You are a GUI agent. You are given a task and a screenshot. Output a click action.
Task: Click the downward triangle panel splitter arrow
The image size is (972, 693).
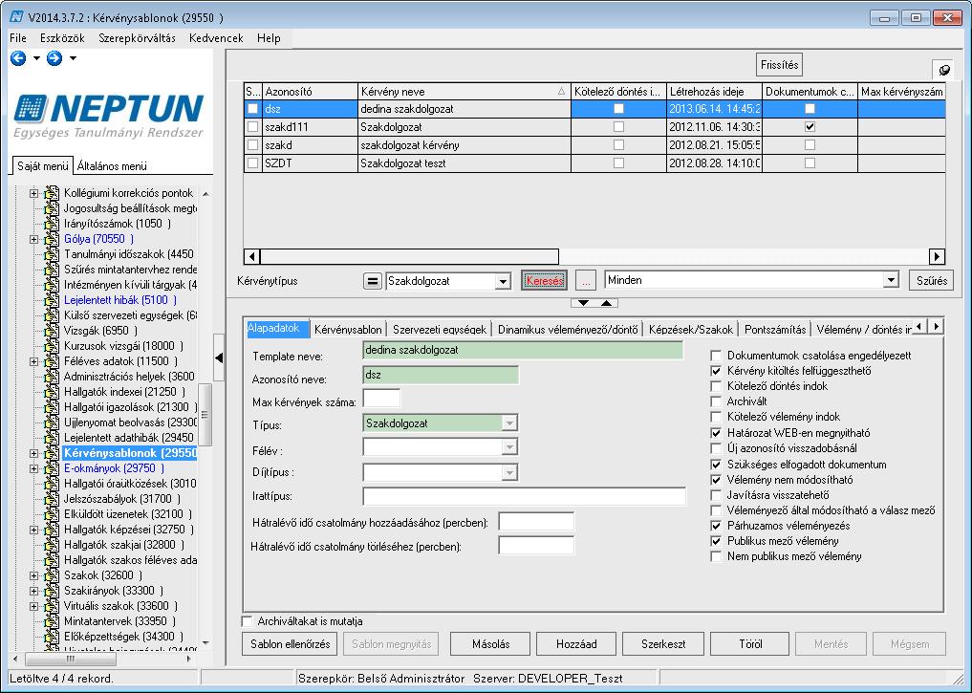pos(583,303)
